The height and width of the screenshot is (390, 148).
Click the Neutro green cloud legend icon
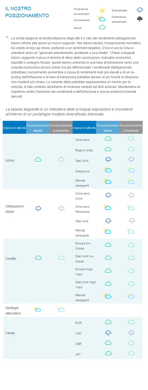coord(102,27)
